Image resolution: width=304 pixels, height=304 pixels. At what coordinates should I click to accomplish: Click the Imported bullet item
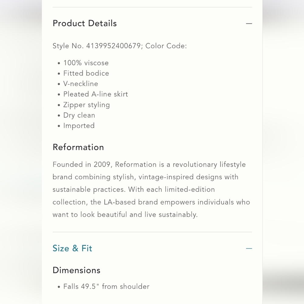click(x=79, y=126)
